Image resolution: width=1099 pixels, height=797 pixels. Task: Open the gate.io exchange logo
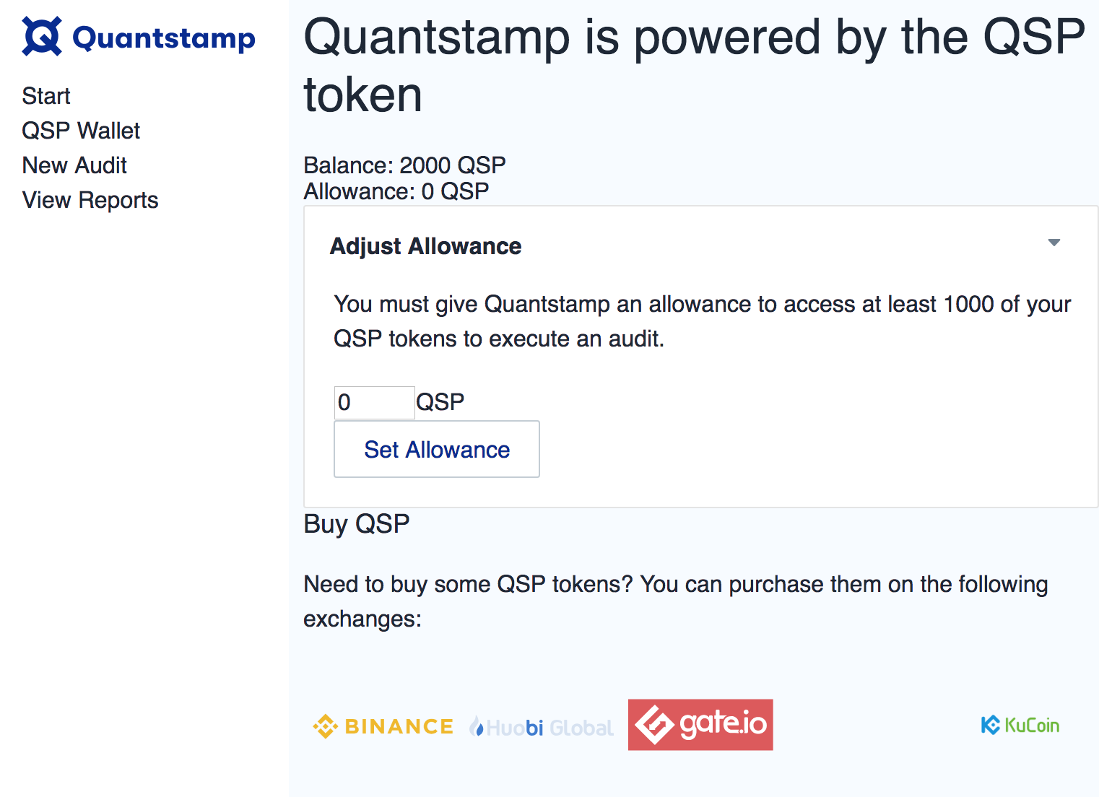tap(700, 725)
